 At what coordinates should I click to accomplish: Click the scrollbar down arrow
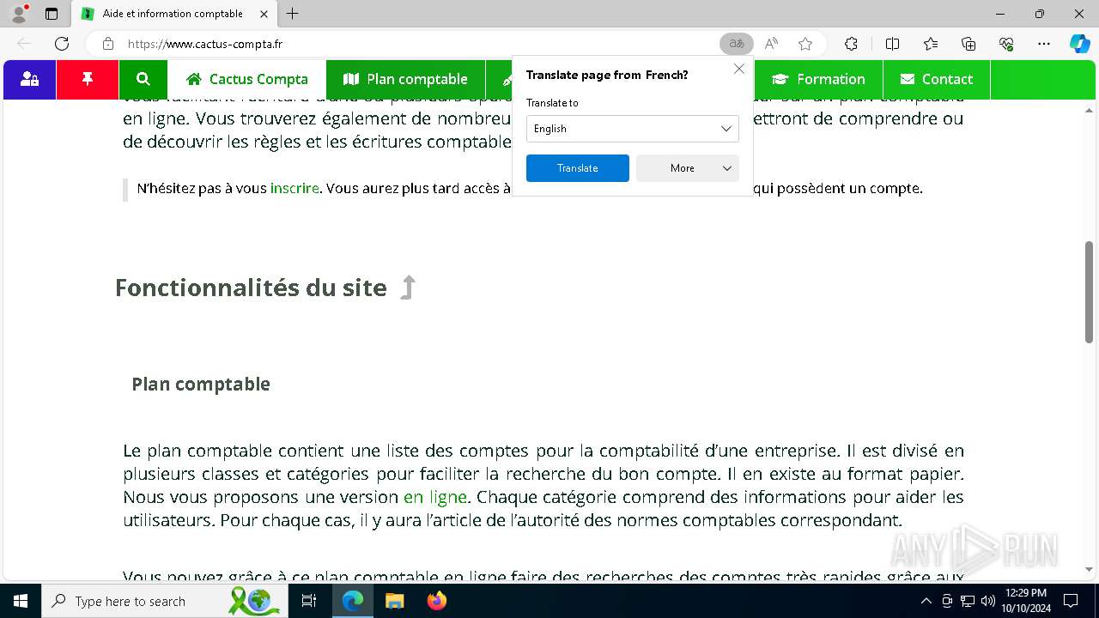coord(1090,568)
